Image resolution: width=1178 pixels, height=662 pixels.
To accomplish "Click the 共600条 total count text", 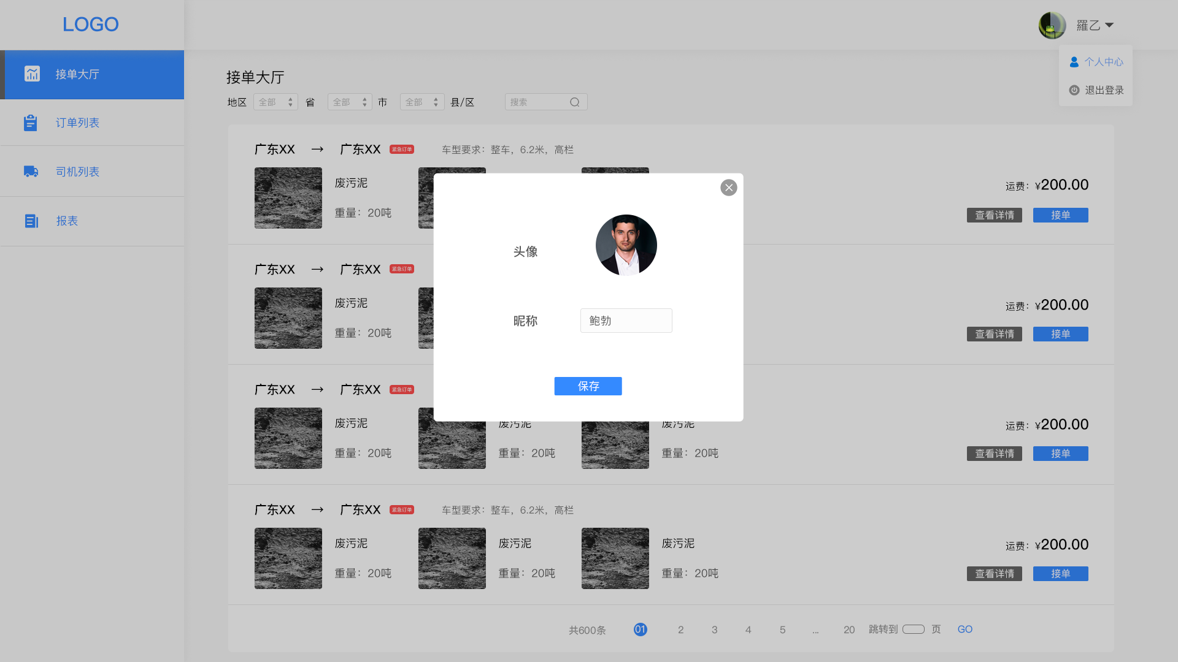I will 587,630.
